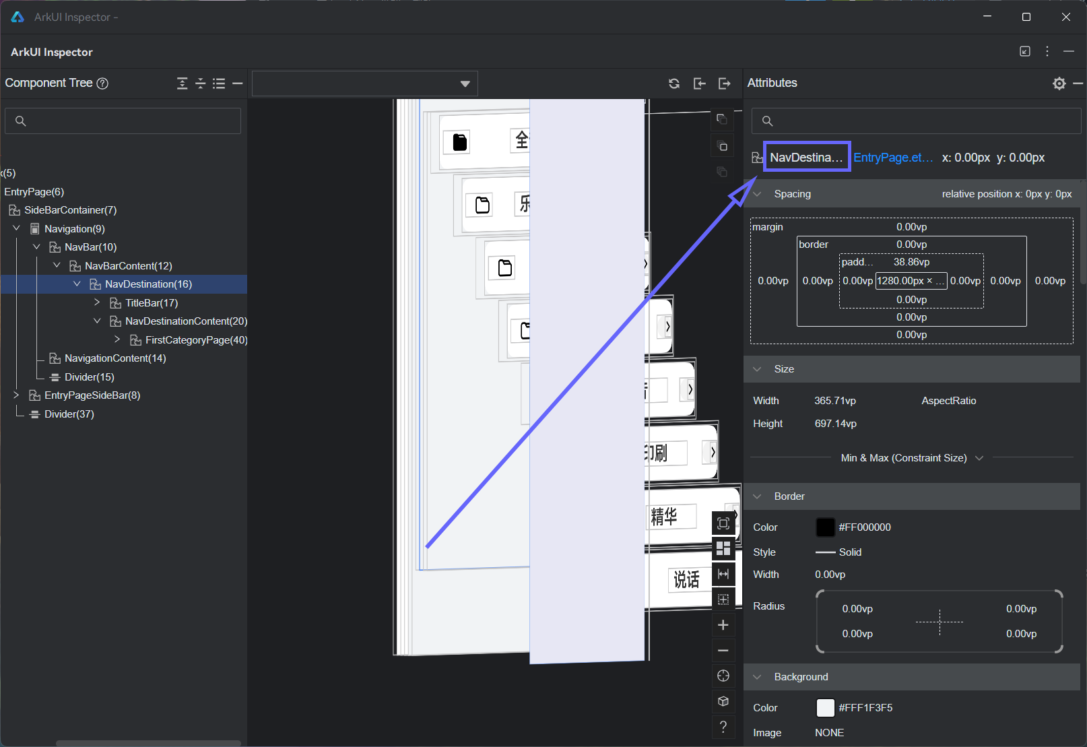Viewport: 1087px width, 747px height.
Task: Click the expand-all icon in Component Tree header
Action: coord(182,84)
